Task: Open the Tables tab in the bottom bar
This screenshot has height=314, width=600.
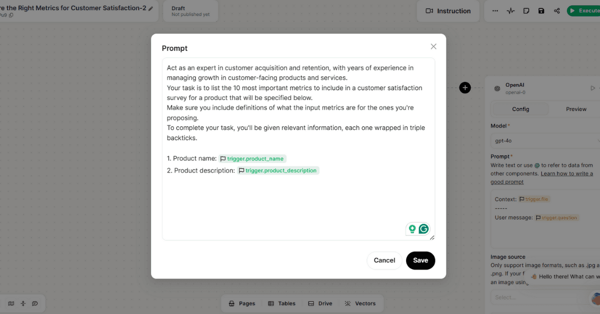Action: point(281,303)
